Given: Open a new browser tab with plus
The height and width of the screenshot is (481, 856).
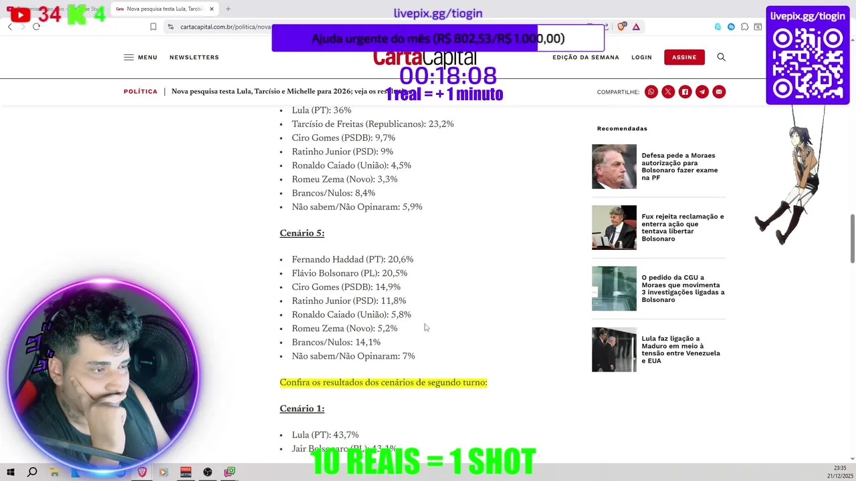Looking at the screenshot, I should [x=228, y=9].
